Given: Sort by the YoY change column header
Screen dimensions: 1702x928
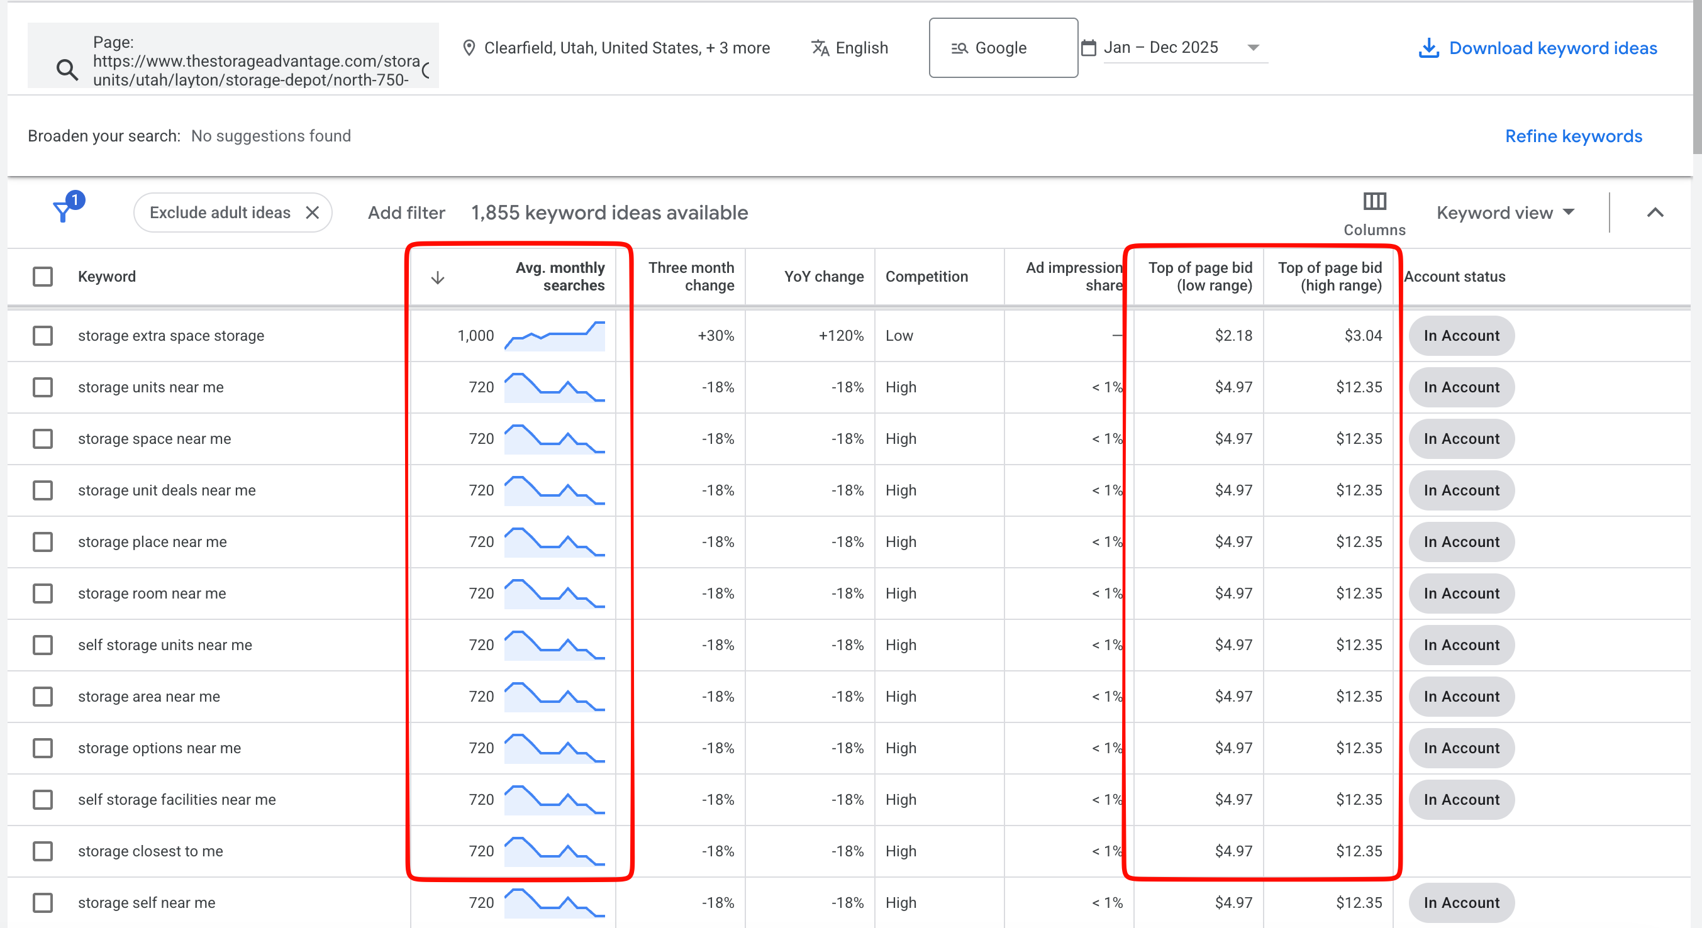Looking at the screenshot, I should point(823,276).
